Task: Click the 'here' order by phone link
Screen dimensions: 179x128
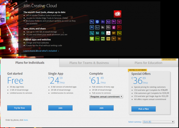Action: coord(26,120)
